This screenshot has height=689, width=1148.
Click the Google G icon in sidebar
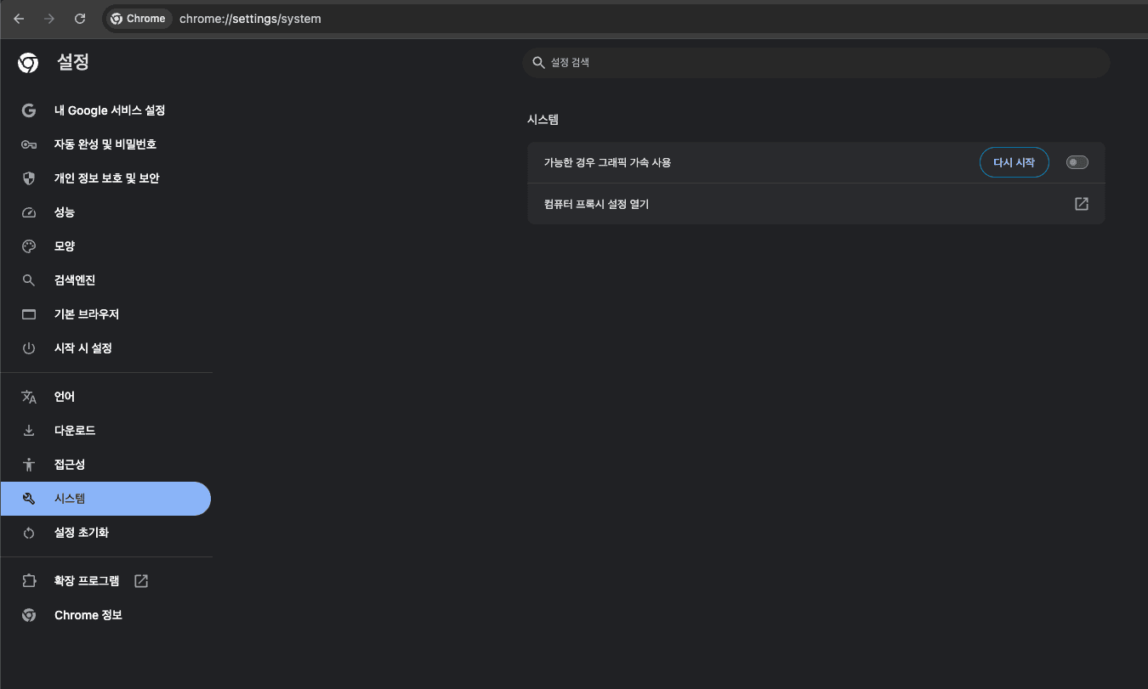pos(29,110)
